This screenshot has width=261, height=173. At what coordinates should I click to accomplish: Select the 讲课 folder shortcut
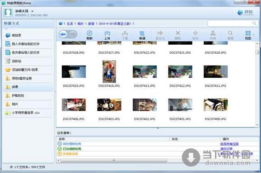pyautogui.click(x=28, y=87)
